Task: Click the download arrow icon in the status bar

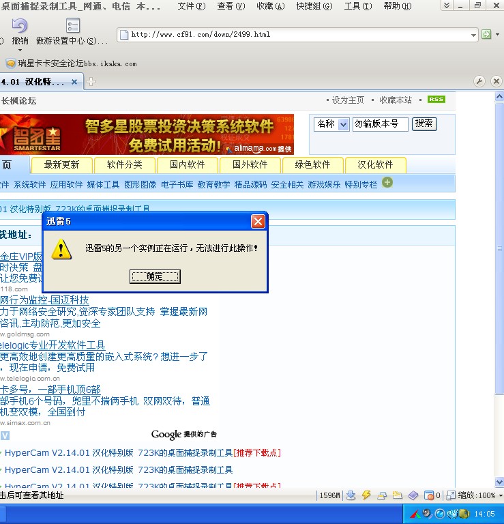Action: point(351,495)
